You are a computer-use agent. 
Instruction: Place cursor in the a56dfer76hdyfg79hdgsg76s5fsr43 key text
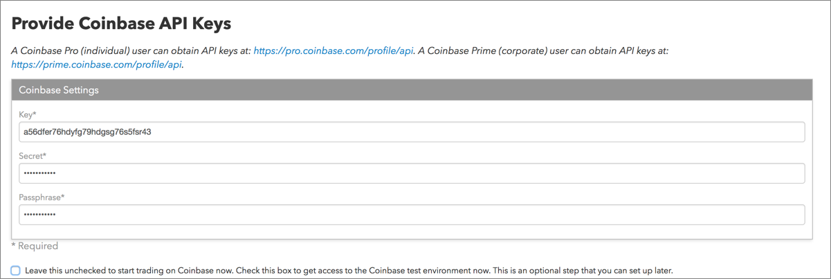coord(87,132)
